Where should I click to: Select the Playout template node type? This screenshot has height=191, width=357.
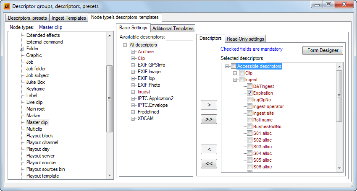click(x=42, y=176)
